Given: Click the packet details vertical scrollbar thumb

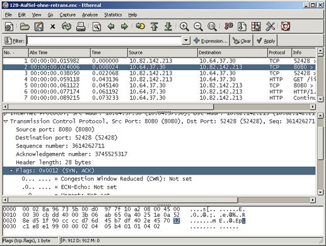Looking at the screenshot, I should [x=320, y=142].
